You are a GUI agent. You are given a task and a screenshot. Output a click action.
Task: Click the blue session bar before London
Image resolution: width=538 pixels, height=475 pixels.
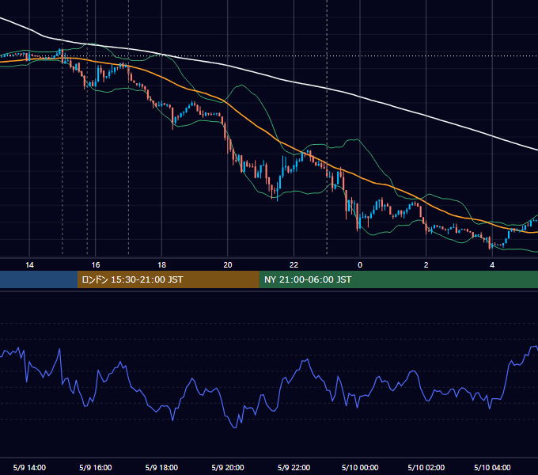click(39, 279)
